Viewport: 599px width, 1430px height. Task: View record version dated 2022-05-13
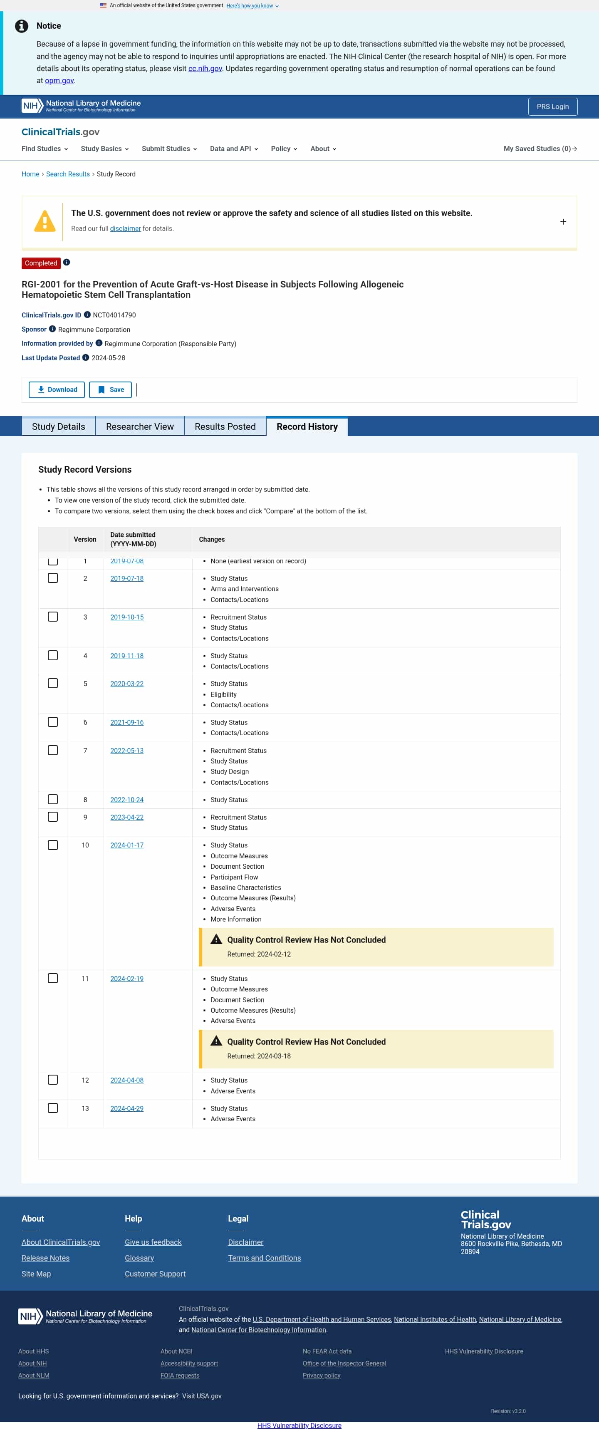click(x=127, y=751)
